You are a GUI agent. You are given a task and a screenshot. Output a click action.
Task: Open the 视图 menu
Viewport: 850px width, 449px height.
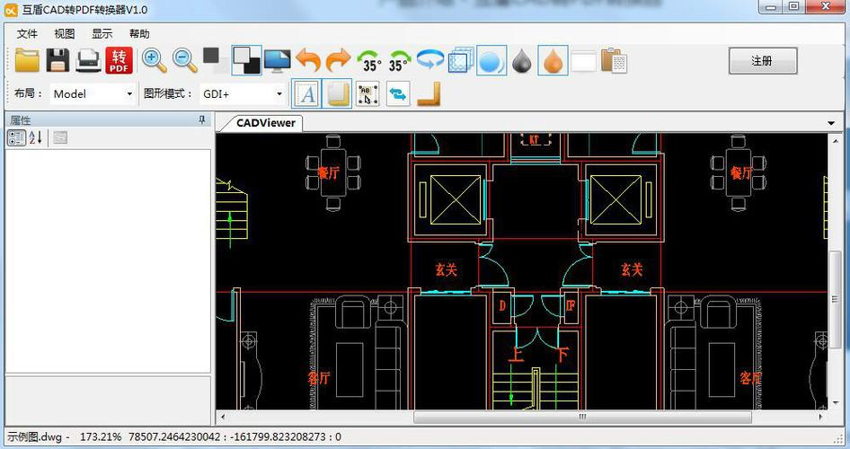(x=64, y=33)
